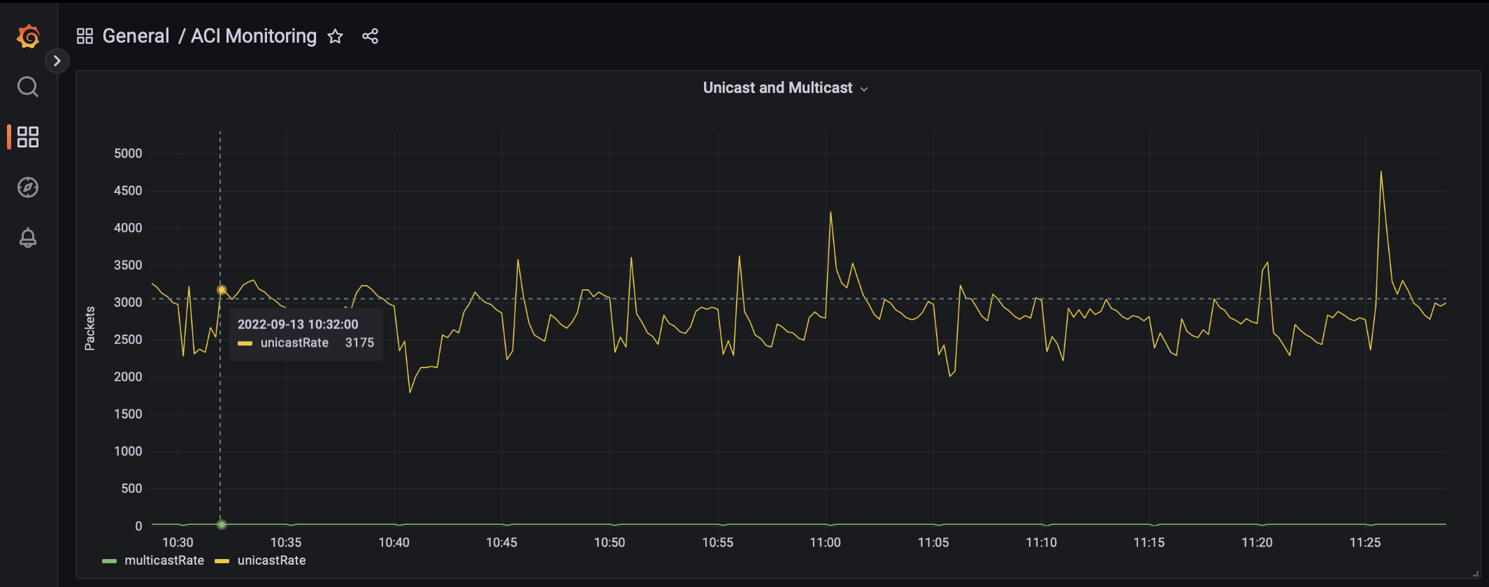1489x587 pixels.
Task: Open the Grafana home logo
Action: (x=28, y=36)
